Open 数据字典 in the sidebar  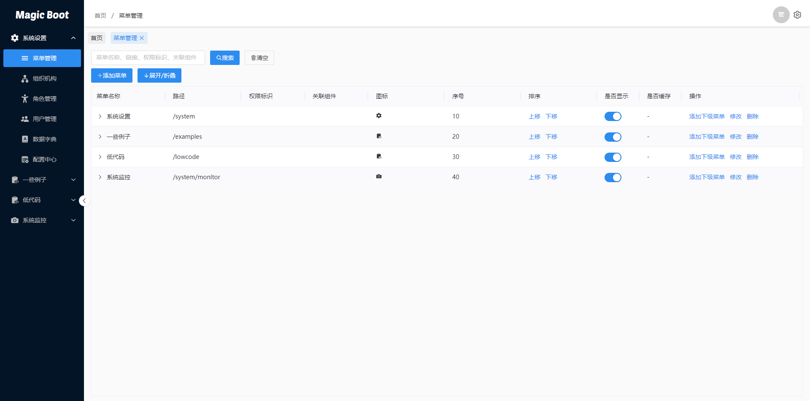point(42,139)
